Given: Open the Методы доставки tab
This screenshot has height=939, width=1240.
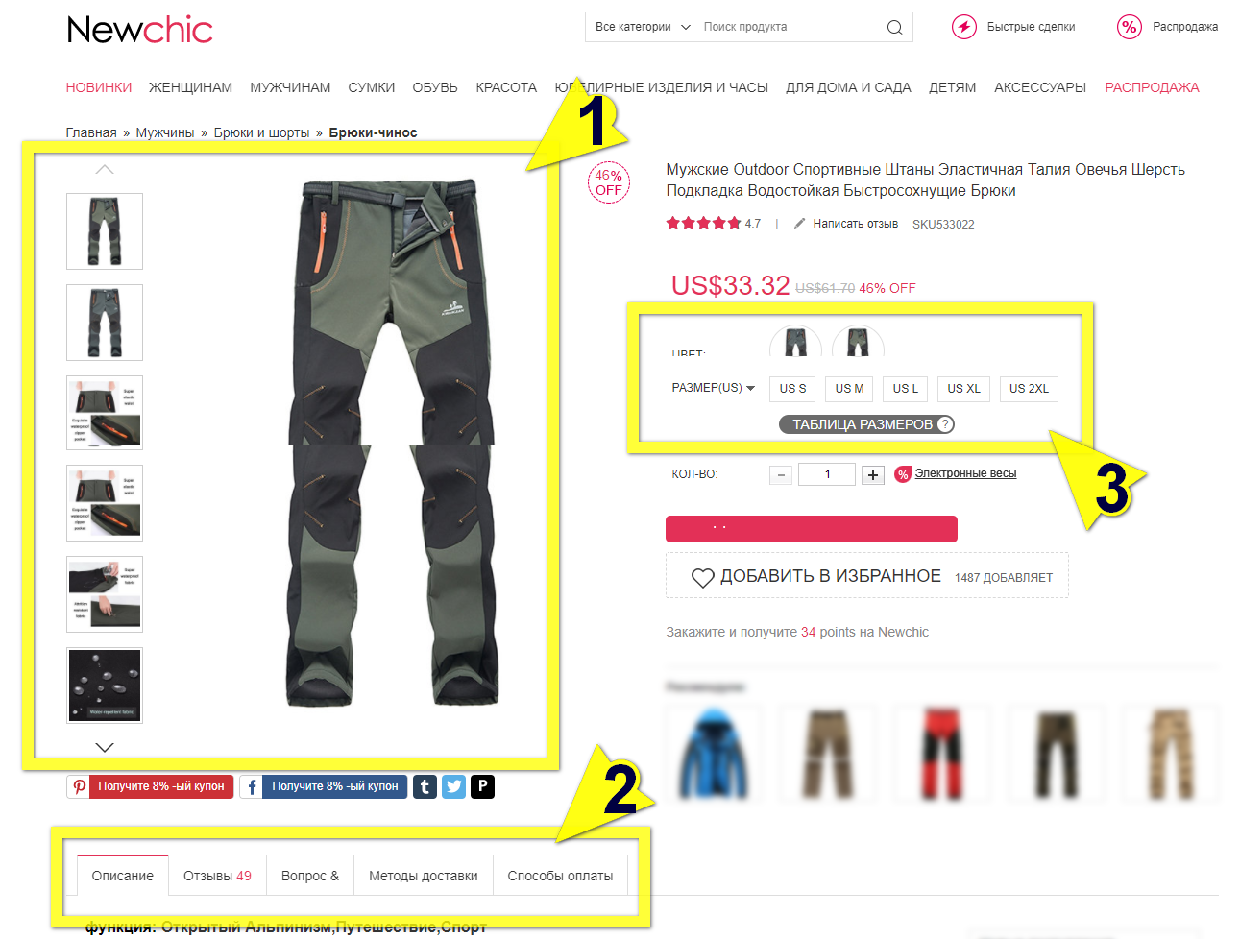Looking at the screenshot, I should [423, 876].
